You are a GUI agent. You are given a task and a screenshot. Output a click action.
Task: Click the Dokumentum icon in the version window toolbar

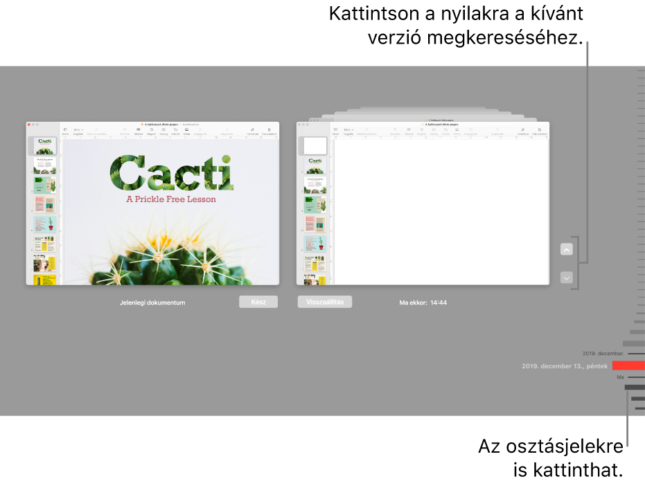click(x=539, y=129)
